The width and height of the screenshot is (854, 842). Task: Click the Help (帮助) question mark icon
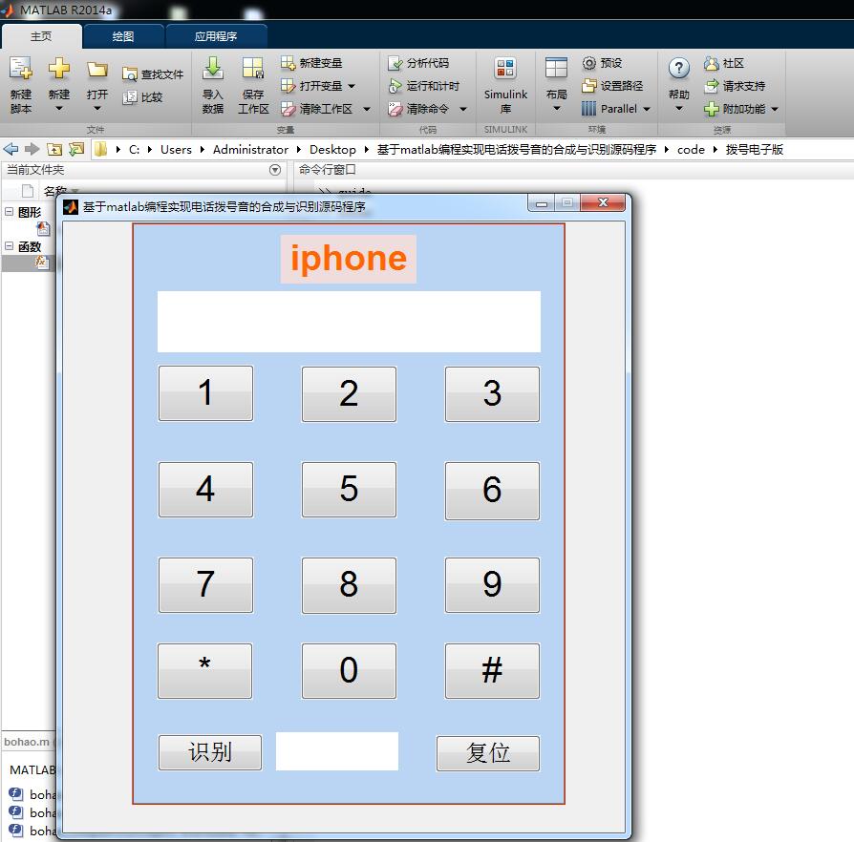click(678, 69)
